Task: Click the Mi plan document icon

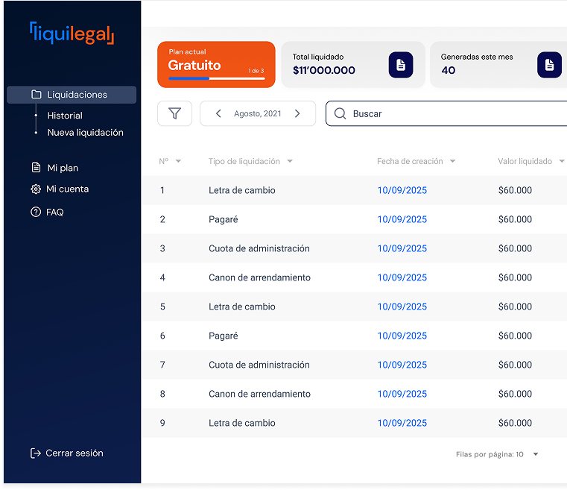Action: pyautogui.click(x=36, y=168)
